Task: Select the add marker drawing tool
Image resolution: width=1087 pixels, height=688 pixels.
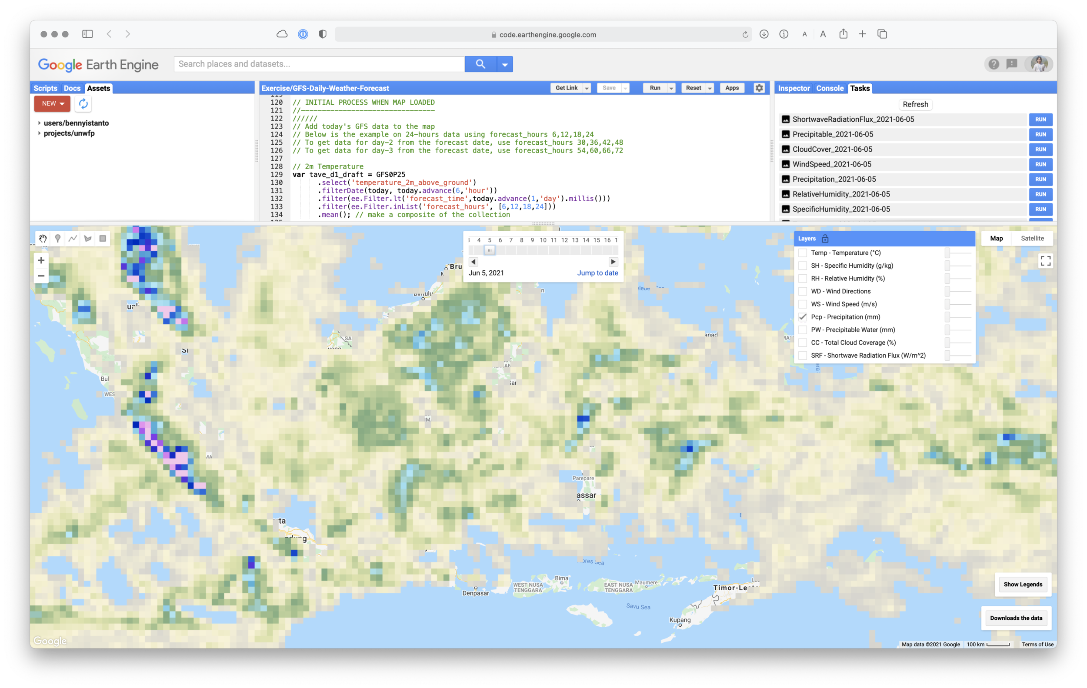Action: pos(58,239)
